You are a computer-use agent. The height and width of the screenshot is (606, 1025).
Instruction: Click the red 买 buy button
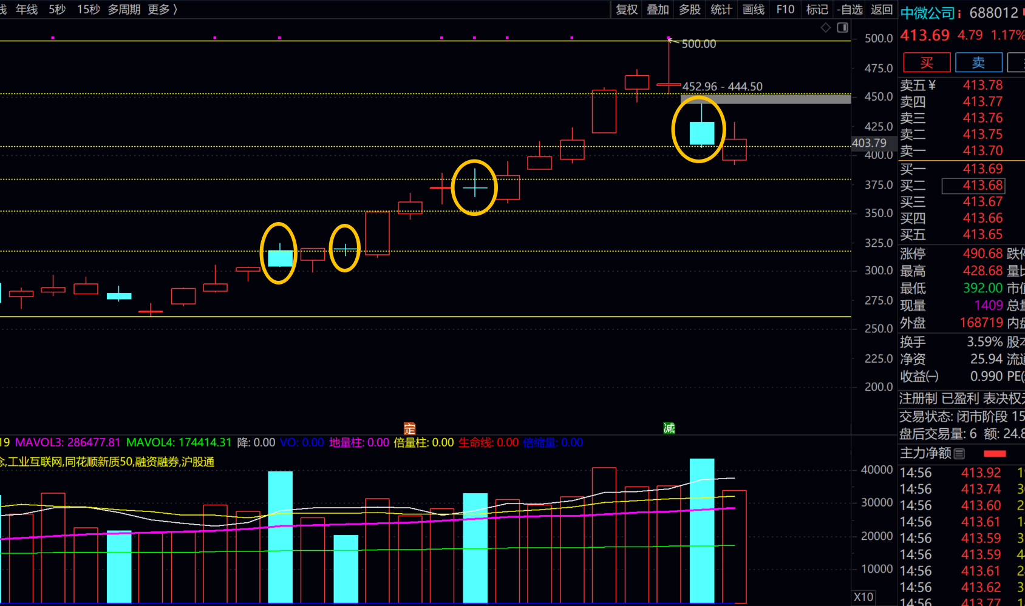coord(927,62)
